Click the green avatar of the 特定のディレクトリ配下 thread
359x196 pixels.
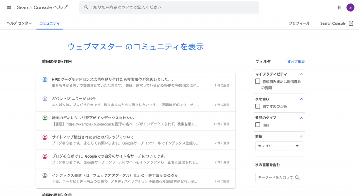pyautogui.click(x=45, y=118)
